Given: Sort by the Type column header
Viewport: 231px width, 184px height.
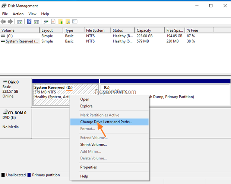Looking at the screenshot, I should [74, 30].
